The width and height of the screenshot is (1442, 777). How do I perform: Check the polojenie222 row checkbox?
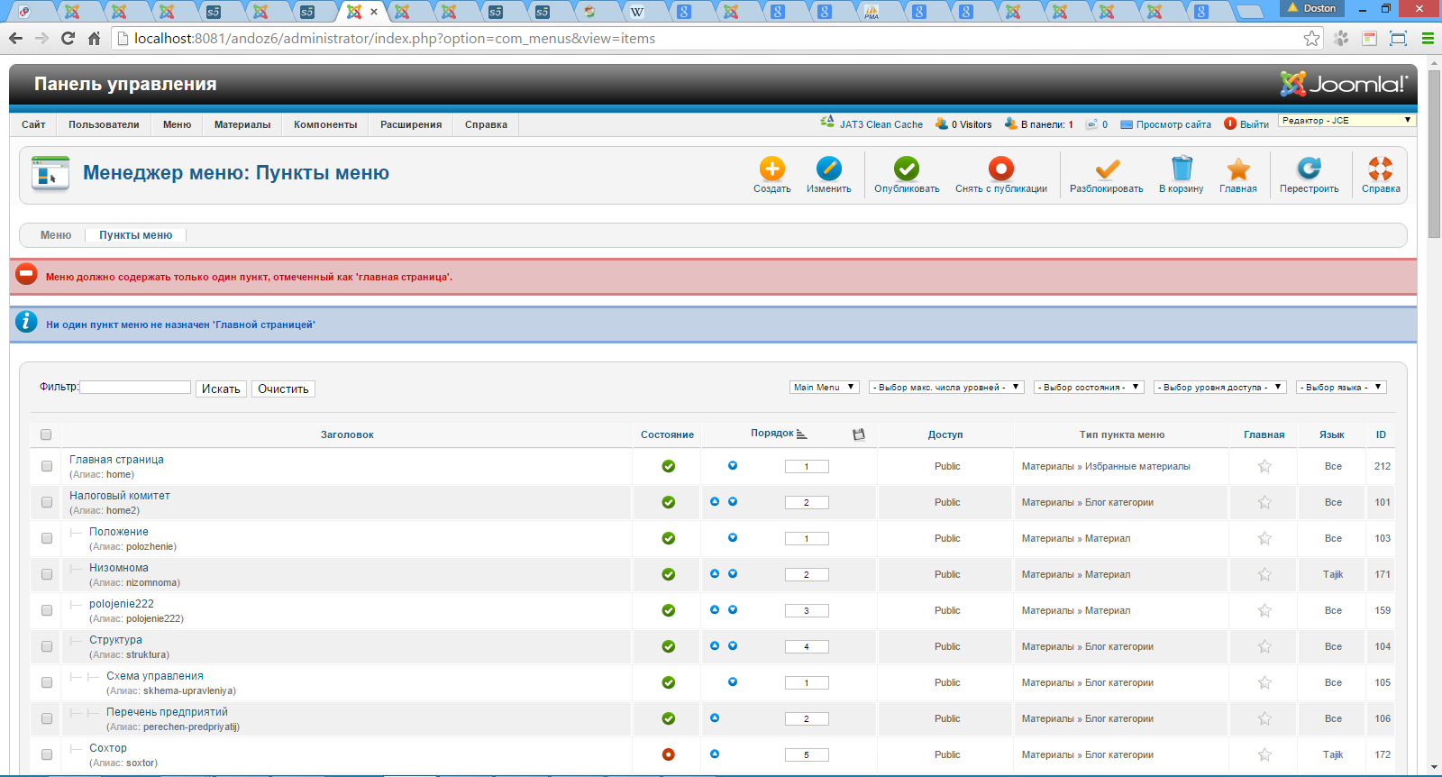[x=47, y=610]
